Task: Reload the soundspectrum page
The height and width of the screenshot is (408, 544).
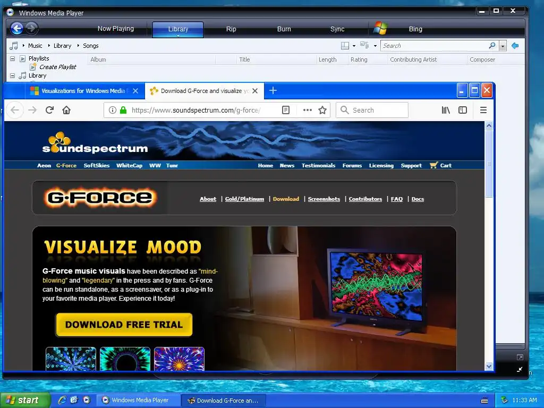Action: [x=49, y=110]
